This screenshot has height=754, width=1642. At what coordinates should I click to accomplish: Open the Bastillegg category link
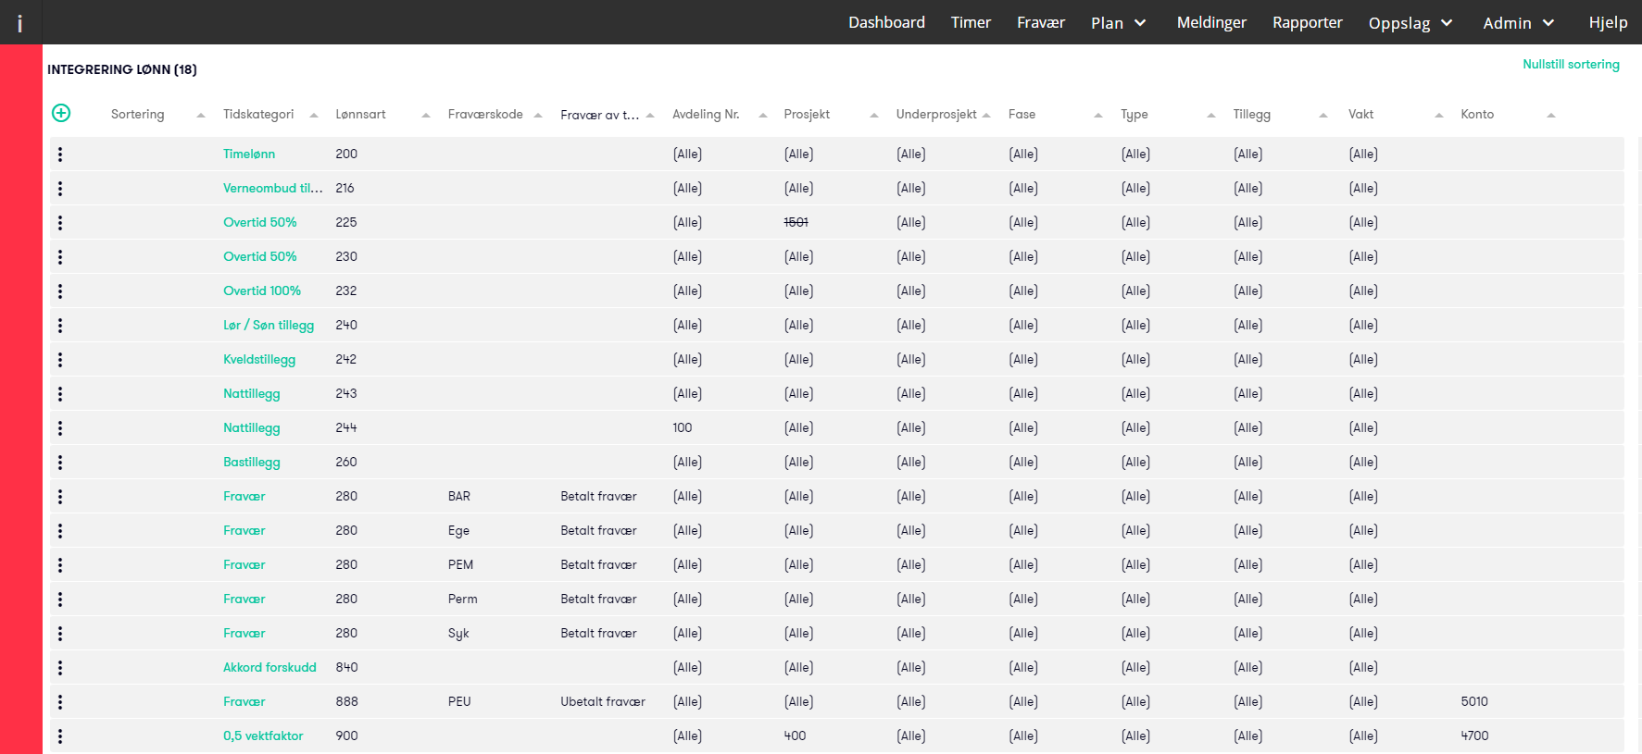252,463
